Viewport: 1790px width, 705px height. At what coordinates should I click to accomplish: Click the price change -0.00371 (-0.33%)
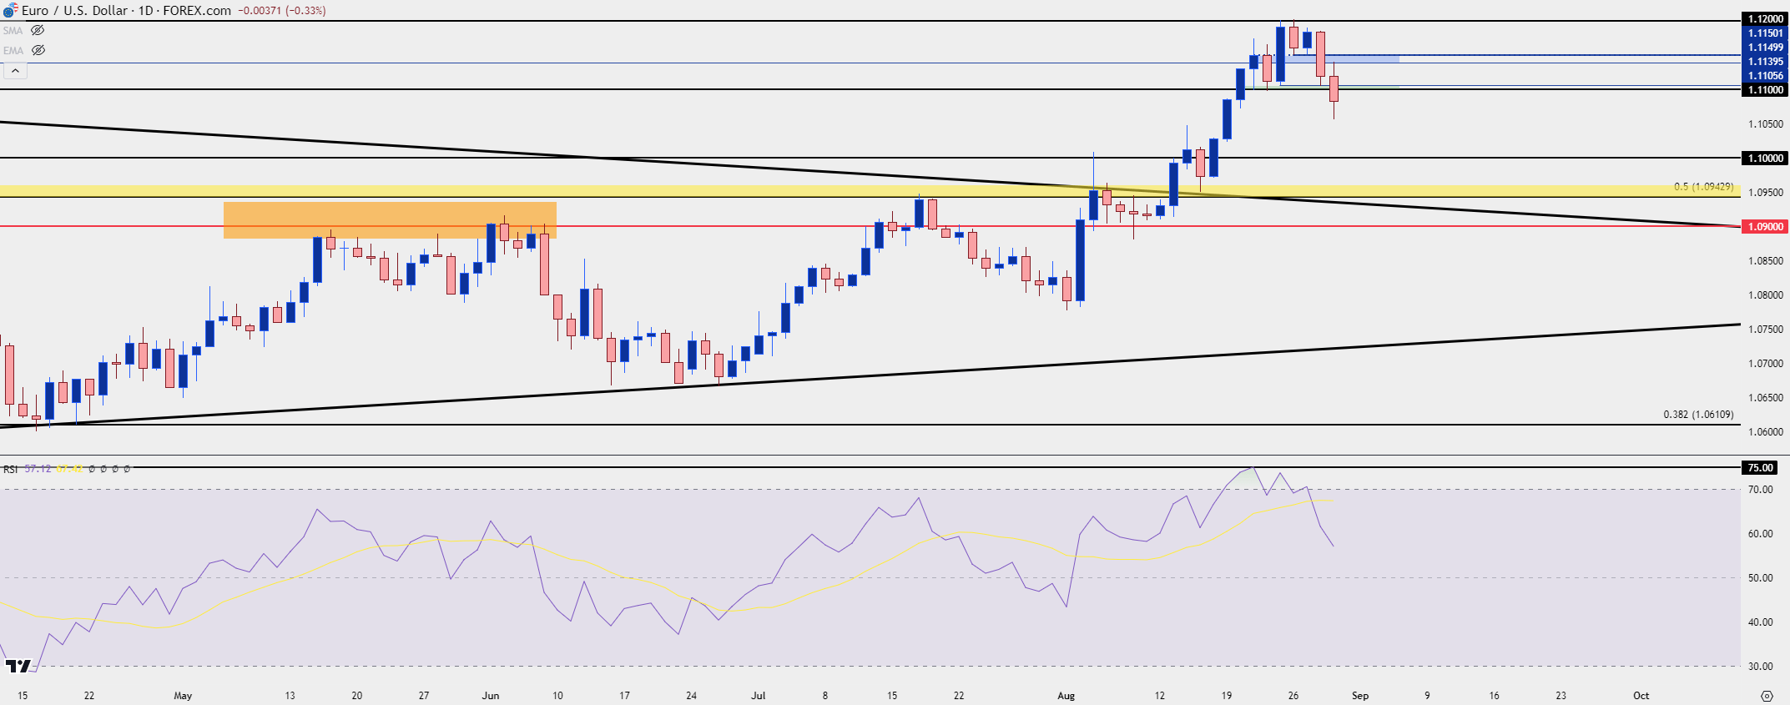point(282,11)
